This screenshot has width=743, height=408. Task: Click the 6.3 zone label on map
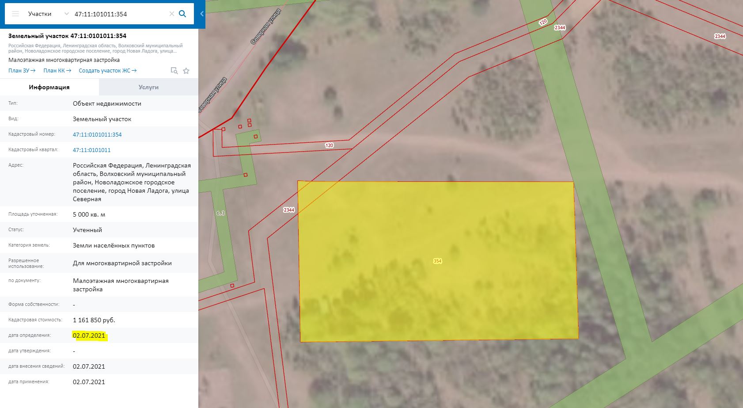220,213
